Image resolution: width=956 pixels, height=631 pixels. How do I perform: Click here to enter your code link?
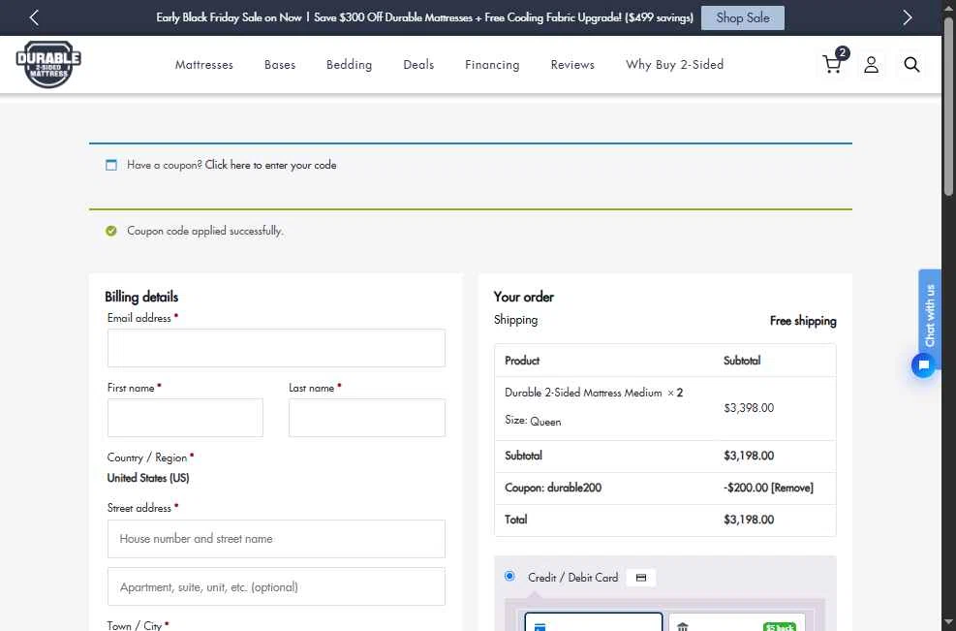click(270, 165)
